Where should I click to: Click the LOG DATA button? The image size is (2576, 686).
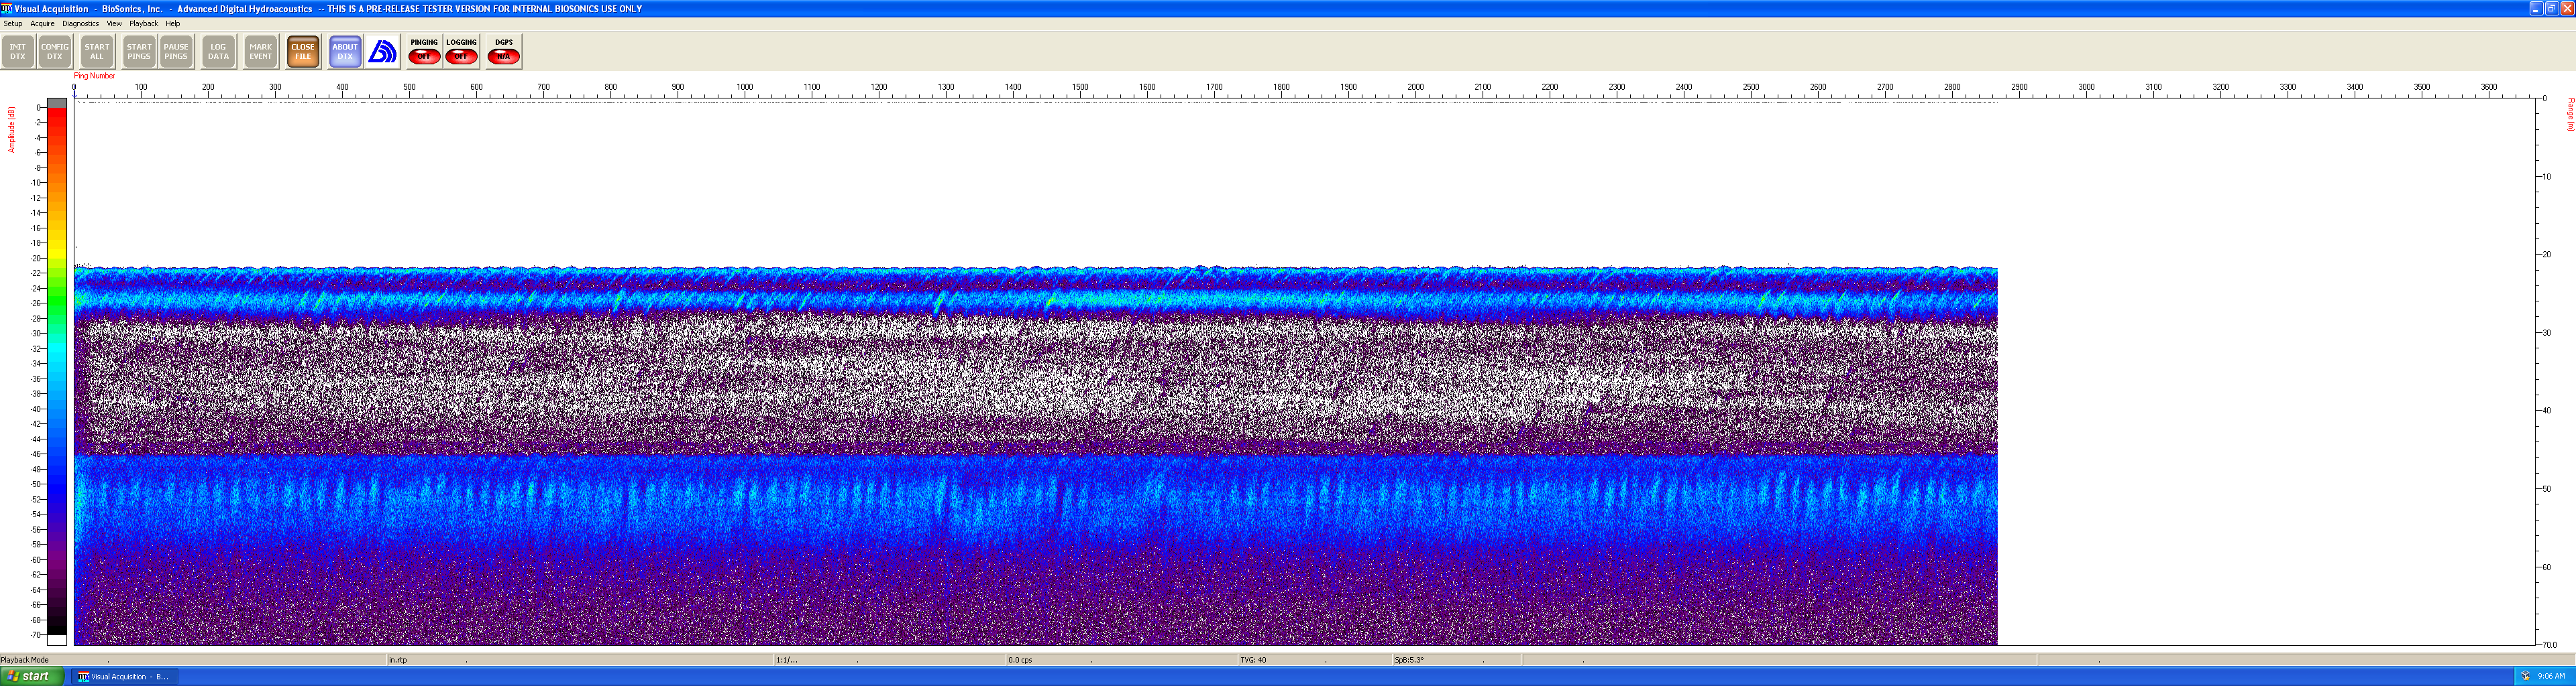[x=218, y=52]
